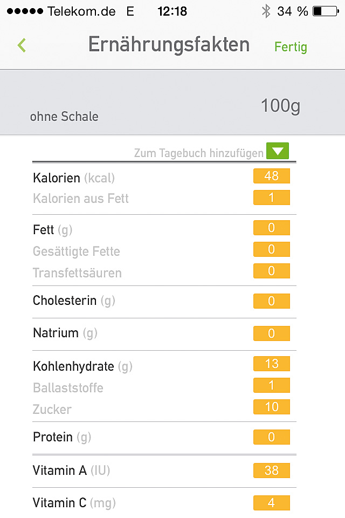Open the green add-to-diary dropdown arrow
The width and height of the screenshot is (345, 518).
(277, 152)
